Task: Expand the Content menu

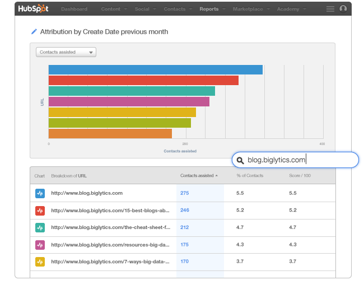Action: 114,9
